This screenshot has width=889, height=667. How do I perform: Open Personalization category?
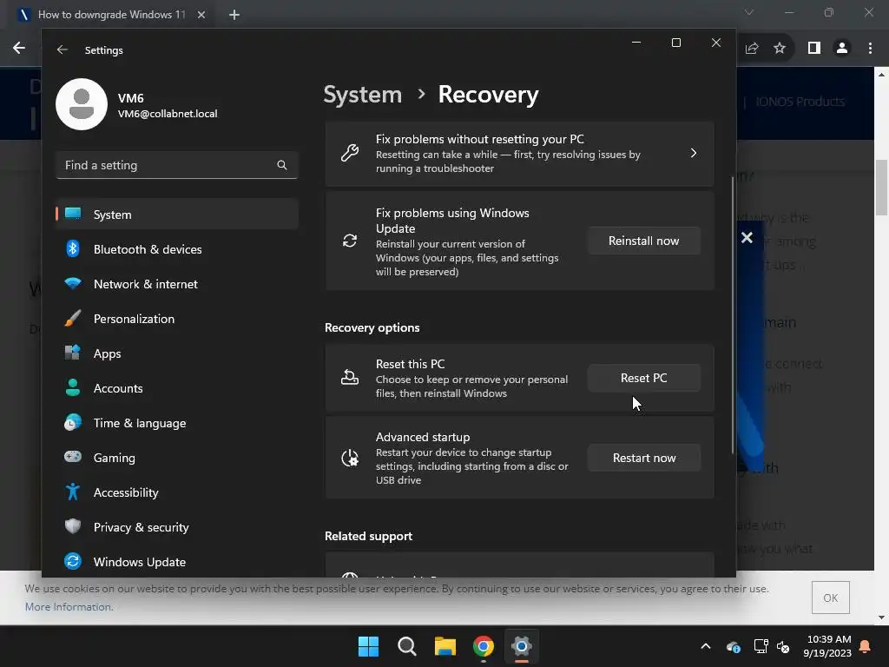(177, 319)
